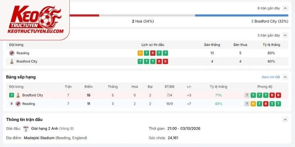Collapse the 6 trận gần đây section
295x147 pixels.
(x=285, y=8)
